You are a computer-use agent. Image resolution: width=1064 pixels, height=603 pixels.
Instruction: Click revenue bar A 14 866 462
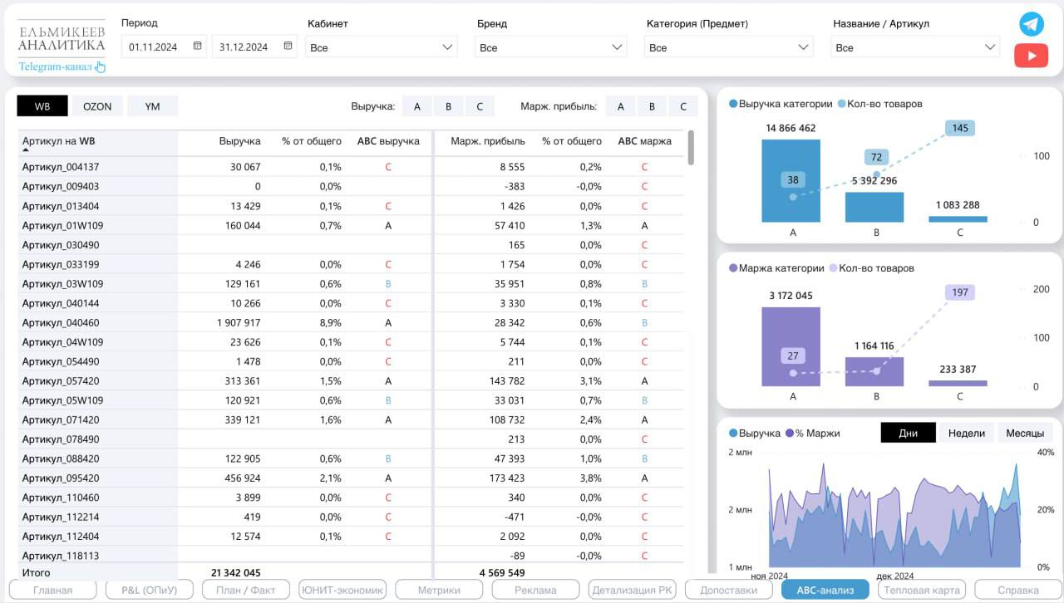point(791,180)
